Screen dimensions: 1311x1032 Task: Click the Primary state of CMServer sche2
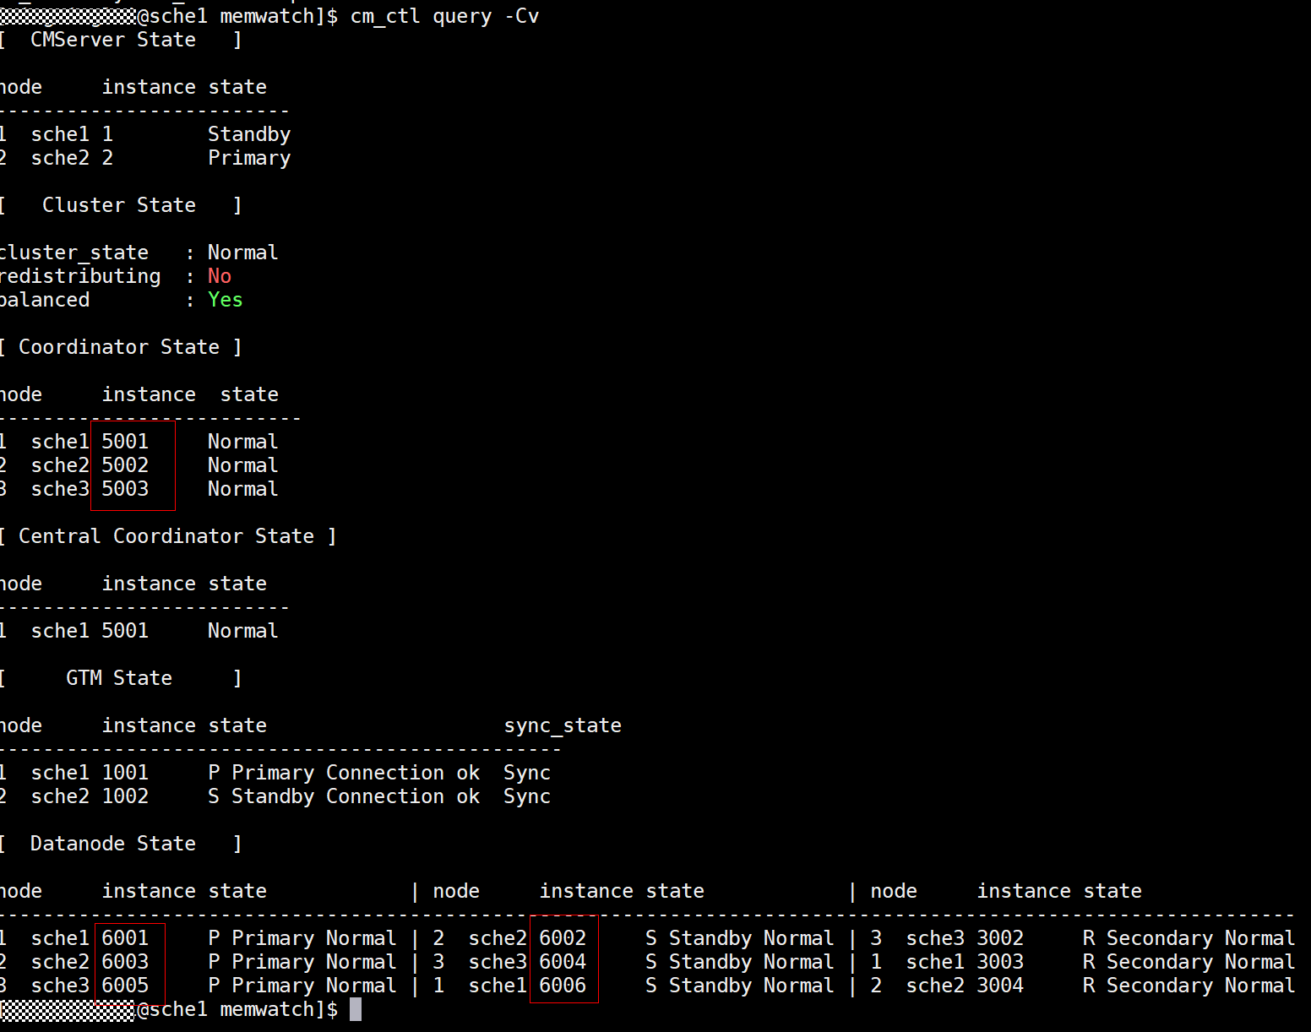249,158
